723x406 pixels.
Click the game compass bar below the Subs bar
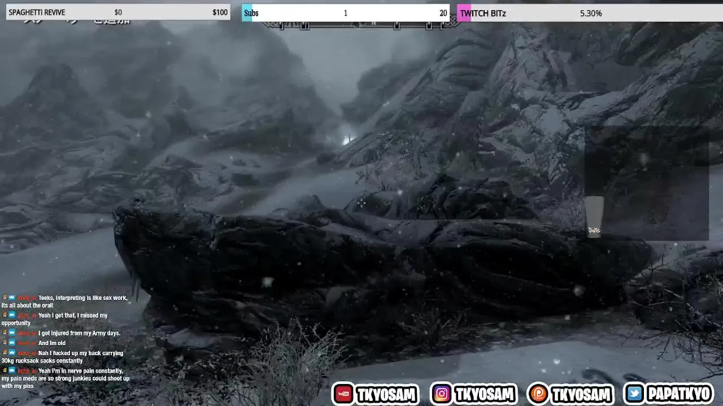361,25
